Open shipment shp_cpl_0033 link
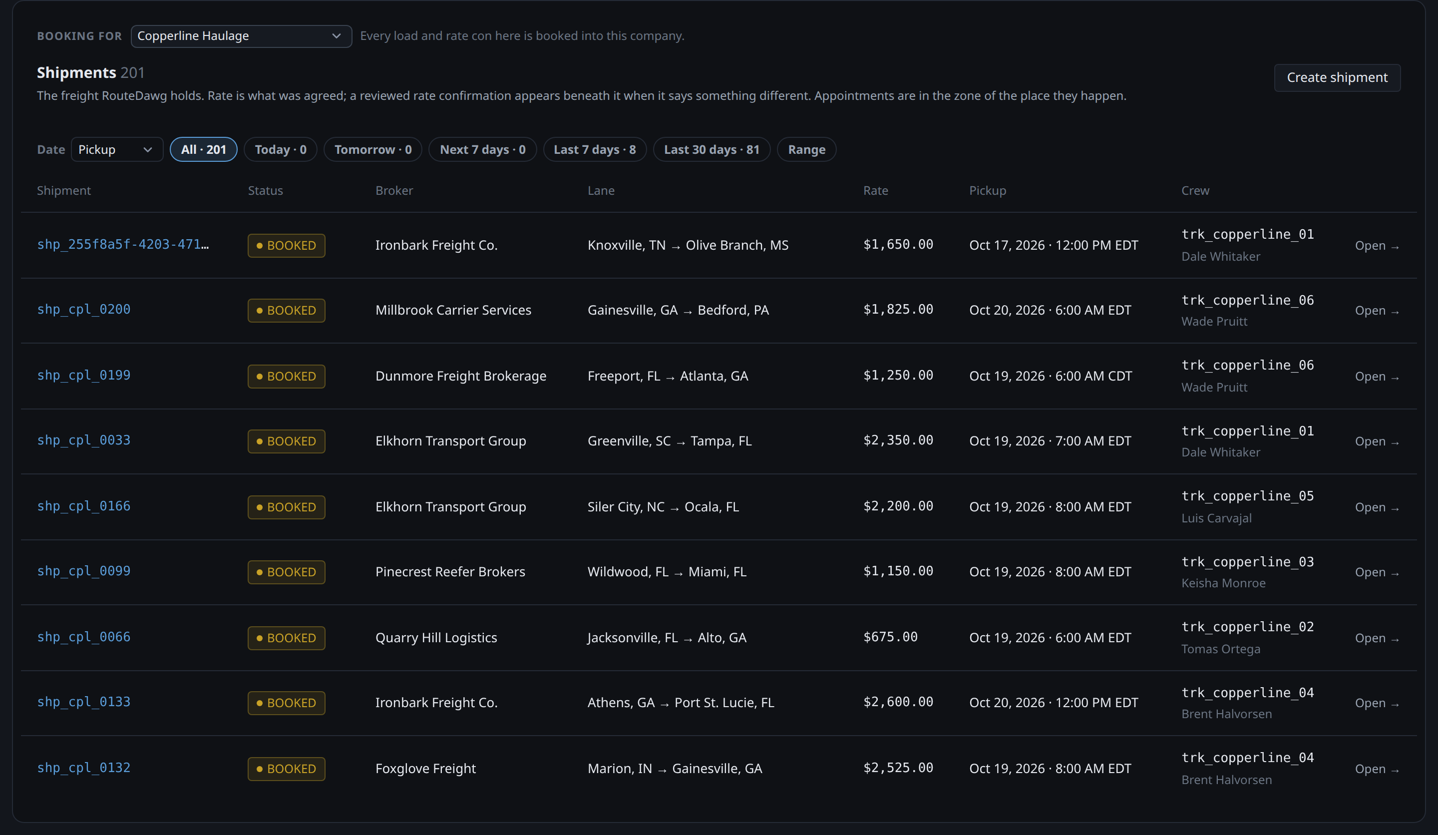This screenshot has height=835, width=1438. 84,440
